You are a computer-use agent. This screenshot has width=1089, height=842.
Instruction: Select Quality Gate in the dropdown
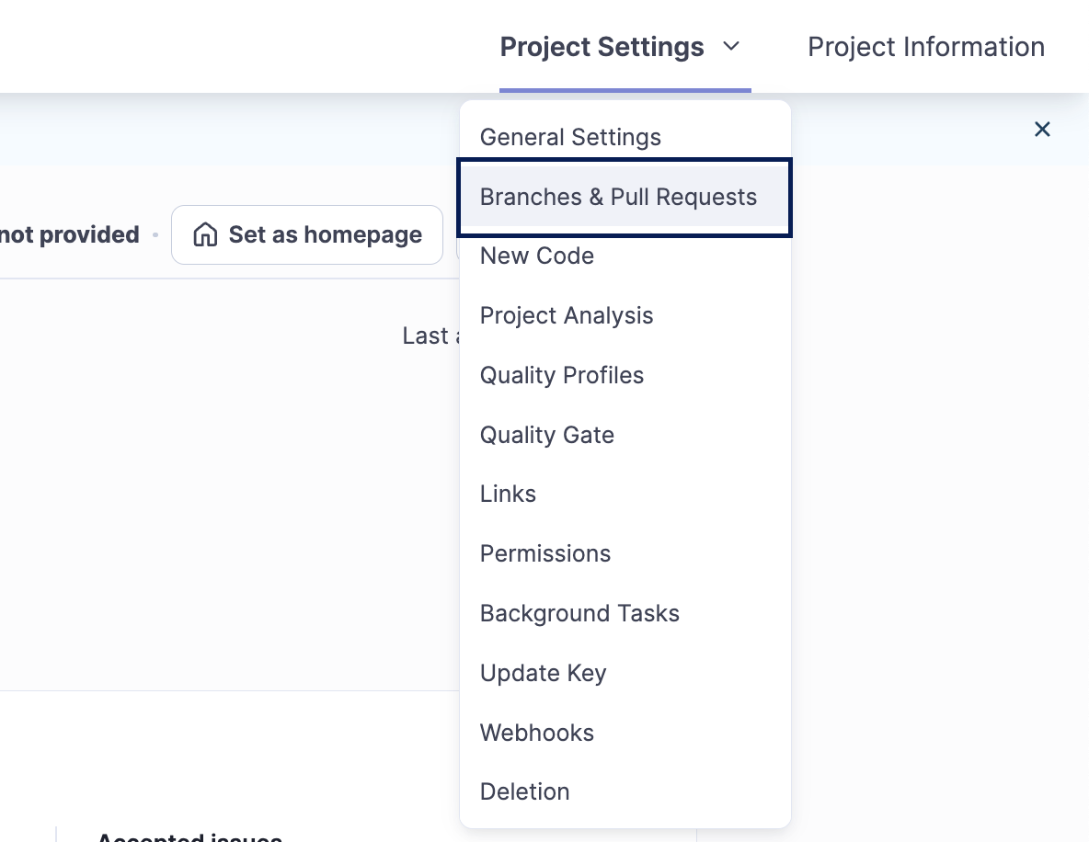click(547, 435)
